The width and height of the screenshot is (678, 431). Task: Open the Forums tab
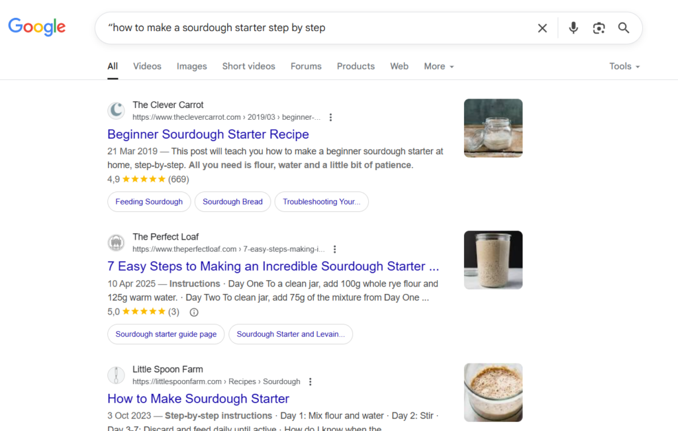(x=306, y=66)
